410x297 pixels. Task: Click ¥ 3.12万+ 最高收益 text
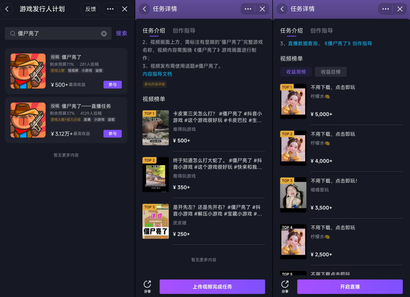[x=70, y=134]
